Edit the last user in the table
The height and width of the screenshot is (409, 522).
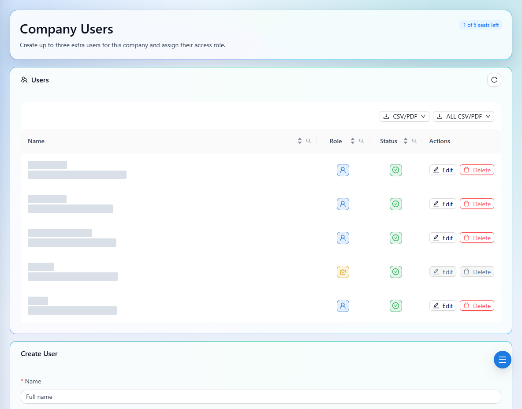click(x=443, y=306)
